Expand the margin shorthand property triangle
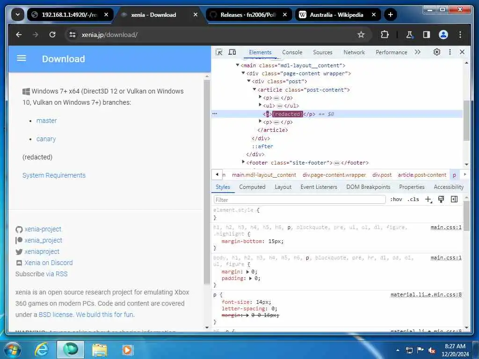Screen dimensions: 479x359 point(247,272)
